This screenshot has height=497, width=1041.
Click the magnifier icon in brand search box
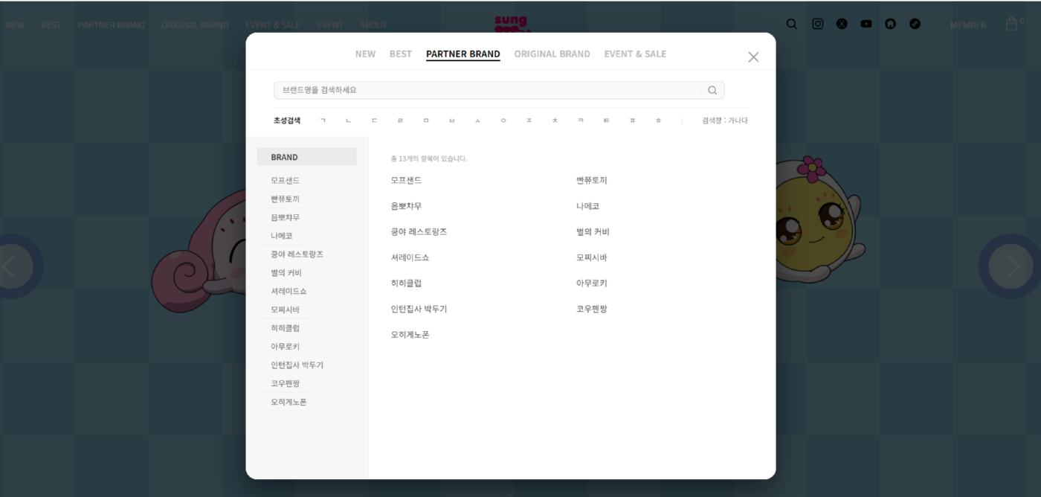(x=712, y=90)
